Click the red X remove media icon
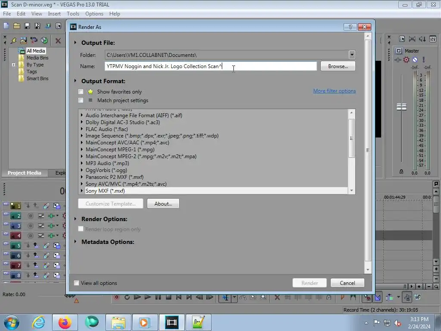Viewport: 441px width, 331px height. [58, 41]
